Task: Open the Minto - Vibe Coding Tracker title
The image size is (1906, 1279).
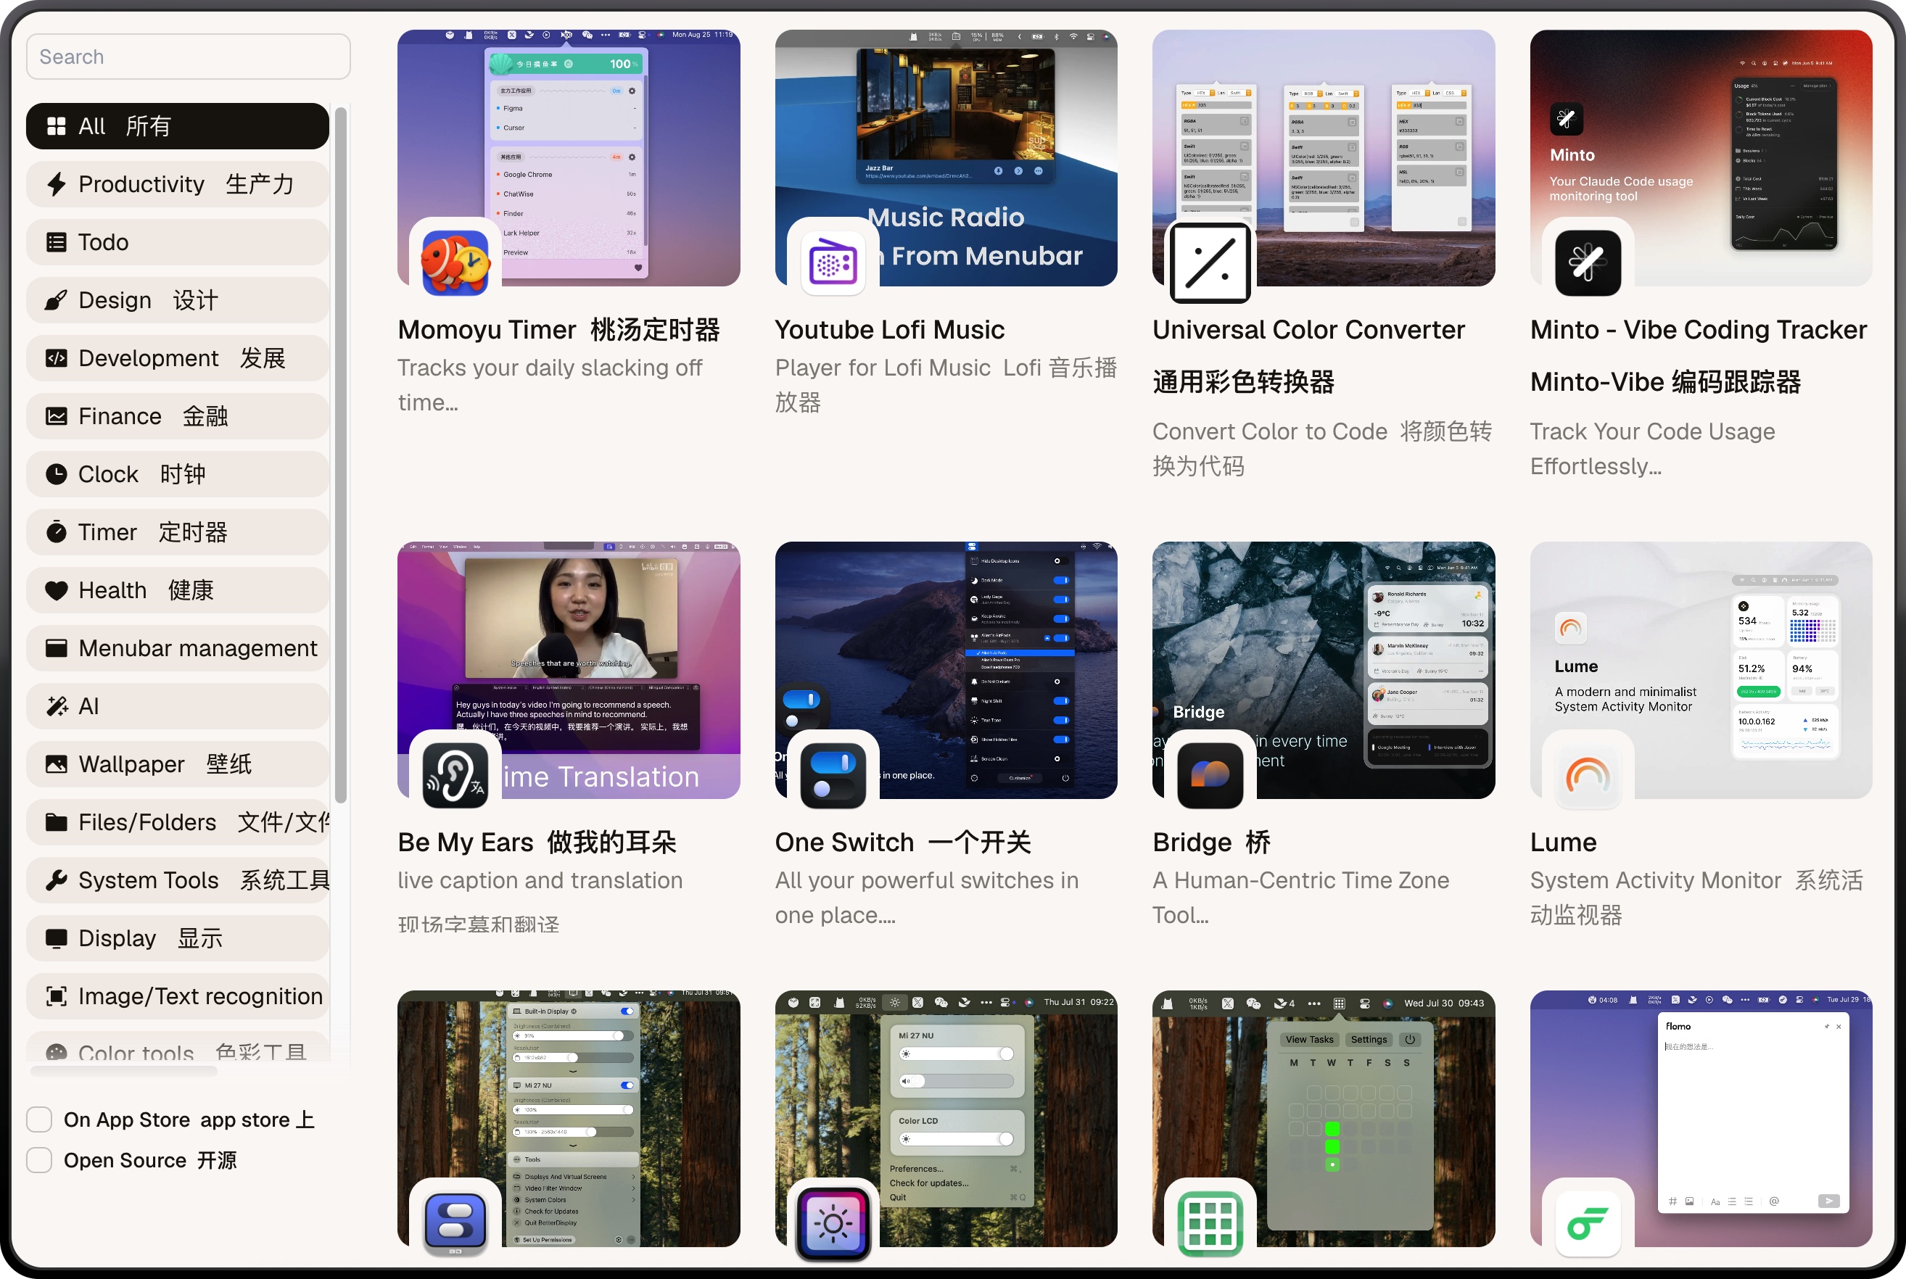Action: pyautogui.click(x=1698, y=329)
